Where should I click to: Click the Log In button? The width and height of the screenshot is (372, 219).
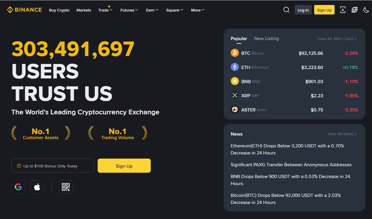[x=303, y=10]
